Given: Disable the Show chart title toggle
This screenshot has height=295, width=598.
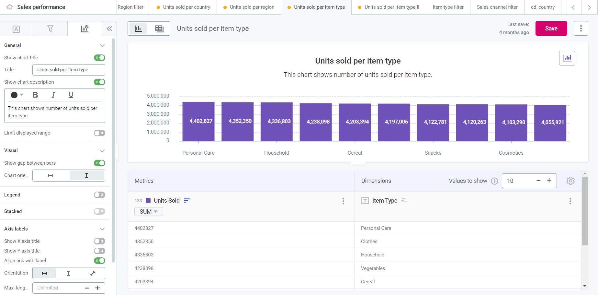Looking at the screenshot, I should click(99, 57).
